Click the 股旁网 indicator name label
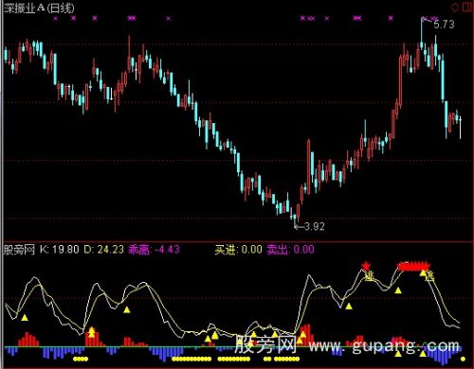 click(19, 250)
